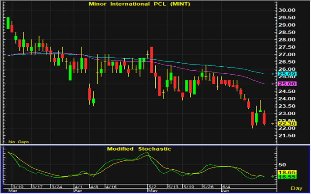Click the Apr month label
Image resolution: width=311 pixels, height=194 pixels.
coord(78,190)
